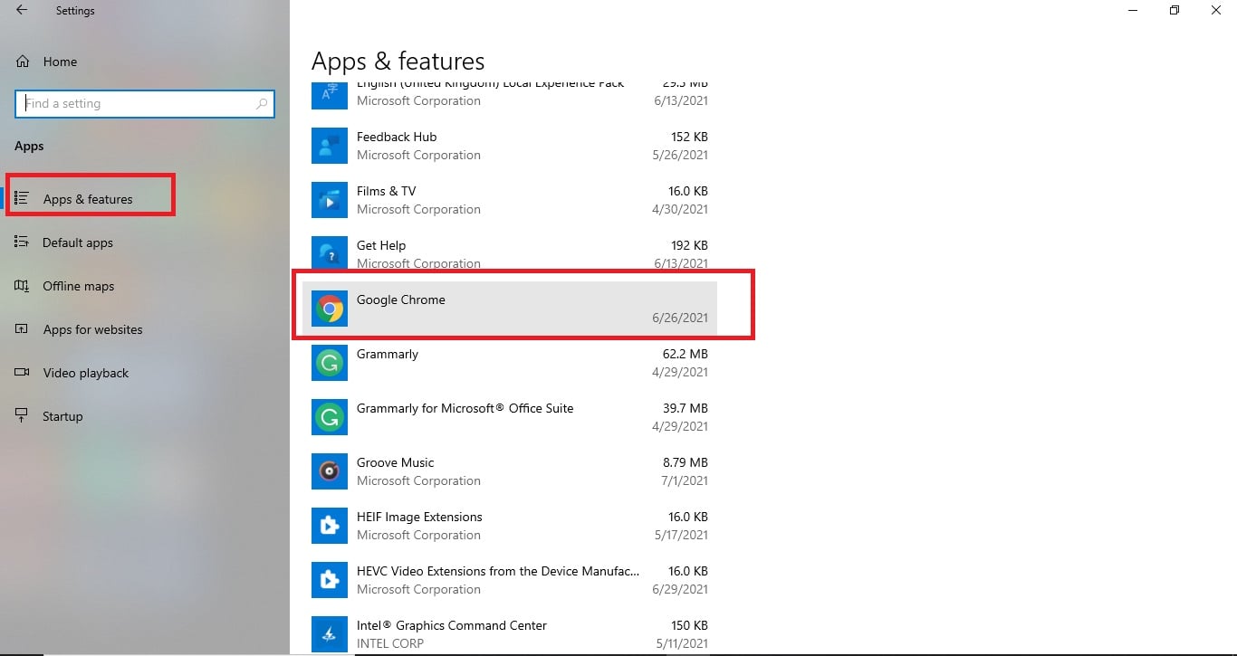
Task: Click the 39.7 MB size value
Action: [686, 408]
